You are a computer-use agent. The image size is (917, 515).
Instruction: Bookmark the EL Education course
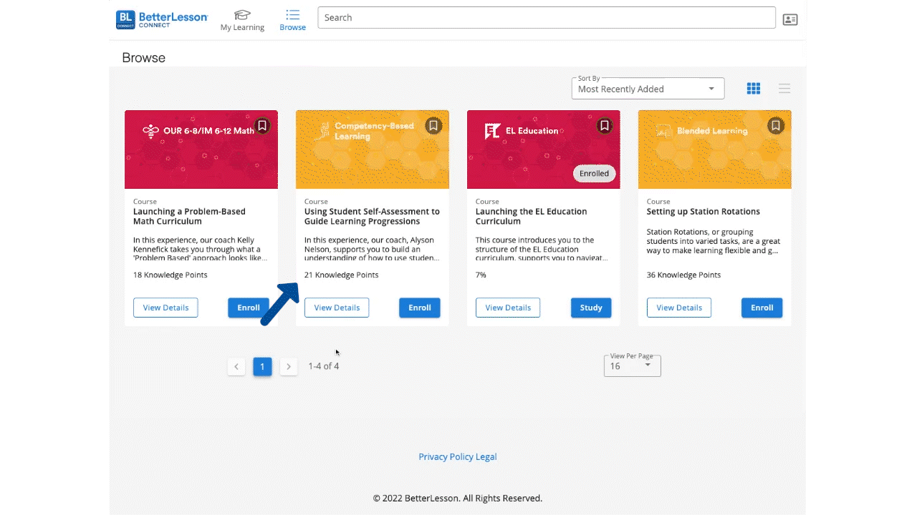pos(604,126)
